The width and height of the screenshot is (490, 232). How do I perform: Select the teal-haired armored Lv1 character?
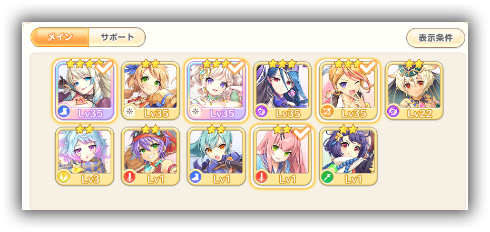click(216, 156)
